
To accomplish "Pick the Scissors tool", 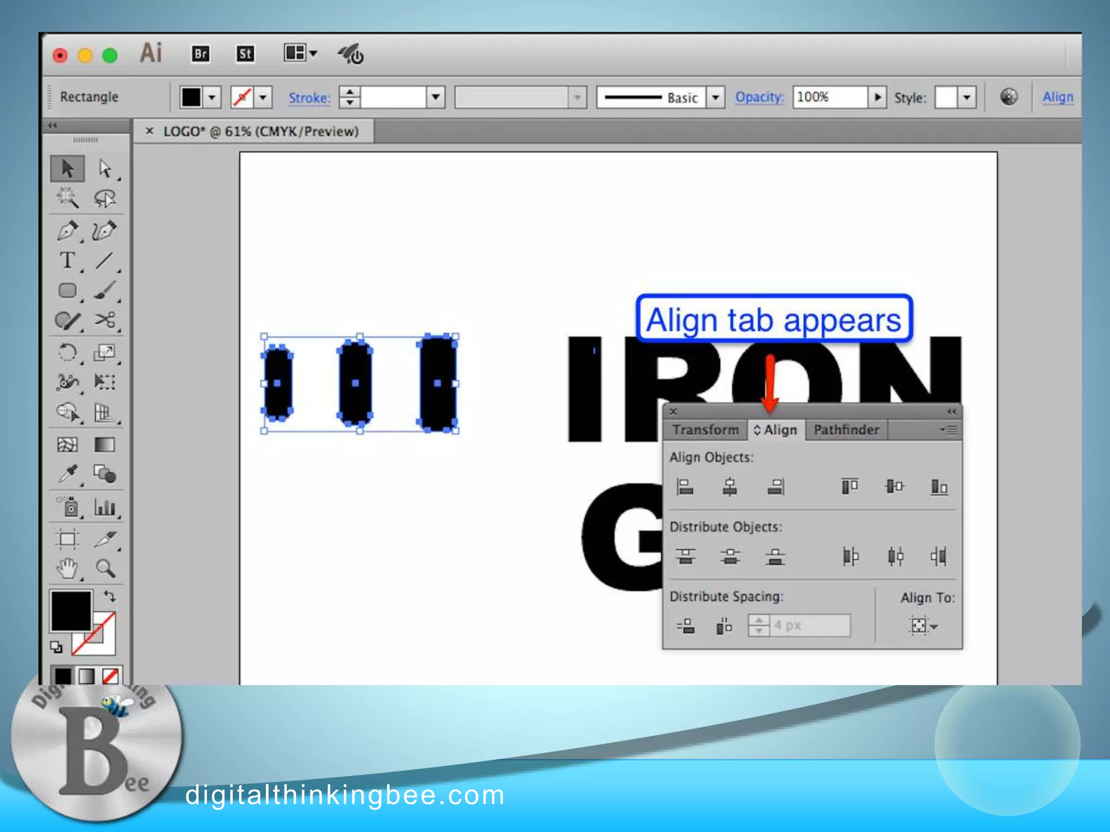I will point(105,320).
